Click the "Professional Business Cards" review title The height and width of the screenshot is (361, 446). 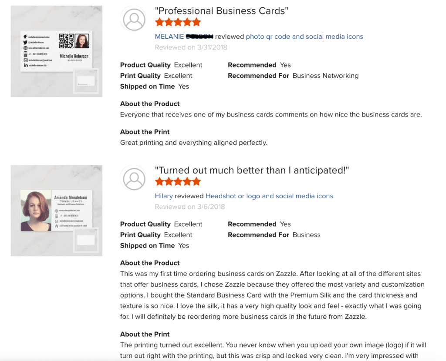(222, 11)
